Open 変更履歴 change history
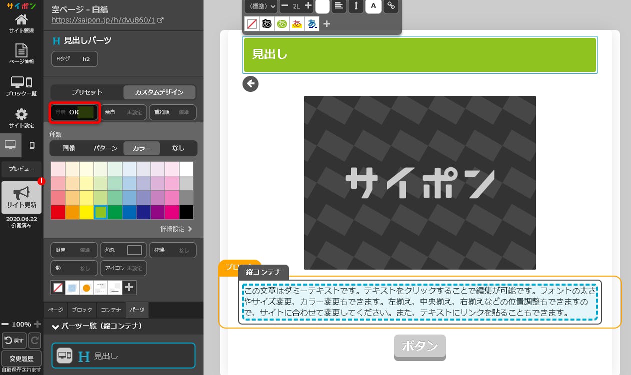631x375 pixels. (x=21, y=359)
